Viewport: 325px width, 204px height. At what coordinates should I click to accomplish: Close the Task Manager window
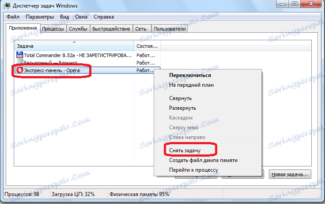click(x=311, y=4)
